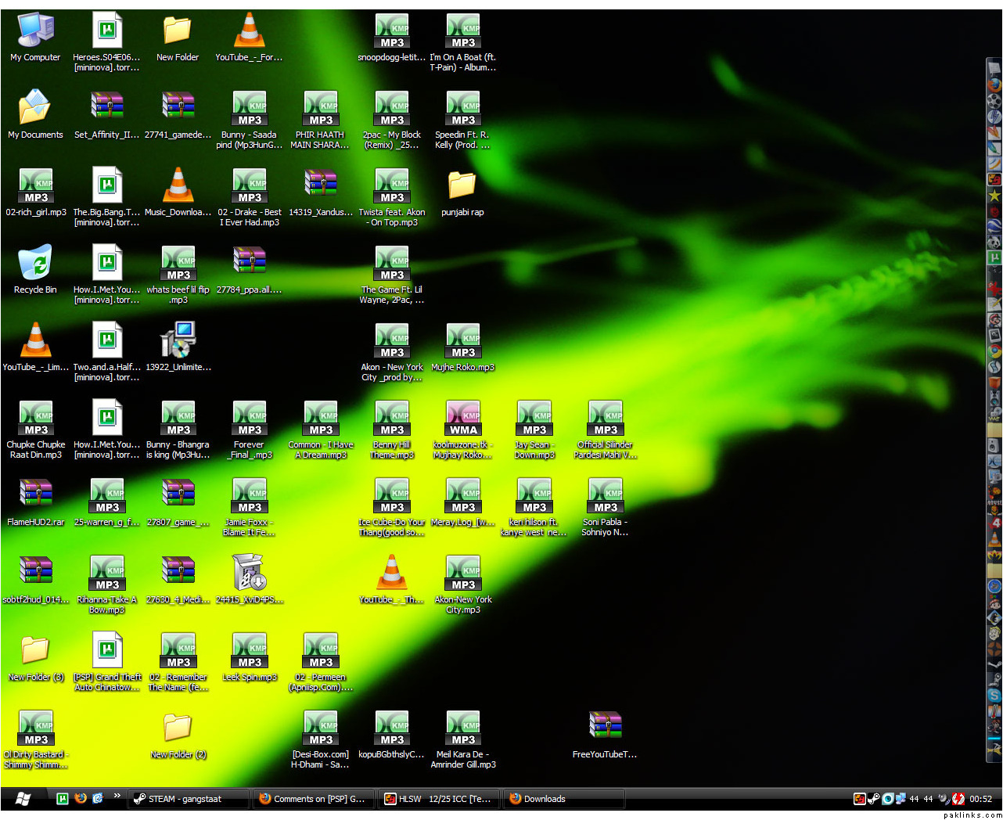1003x820 pixels.
Task: Switch to the Downloads taskbar window
Action: pyautogui.click(x=563, y=799)
